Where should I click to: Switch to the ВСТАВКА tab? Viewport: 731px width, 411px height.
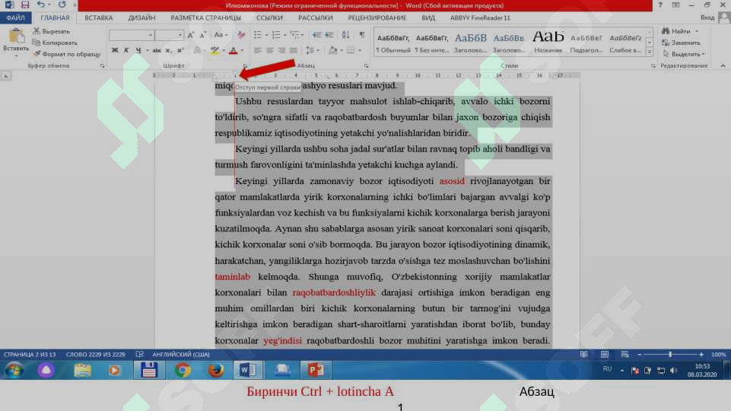pyautogui.click(x=98, y=18)
